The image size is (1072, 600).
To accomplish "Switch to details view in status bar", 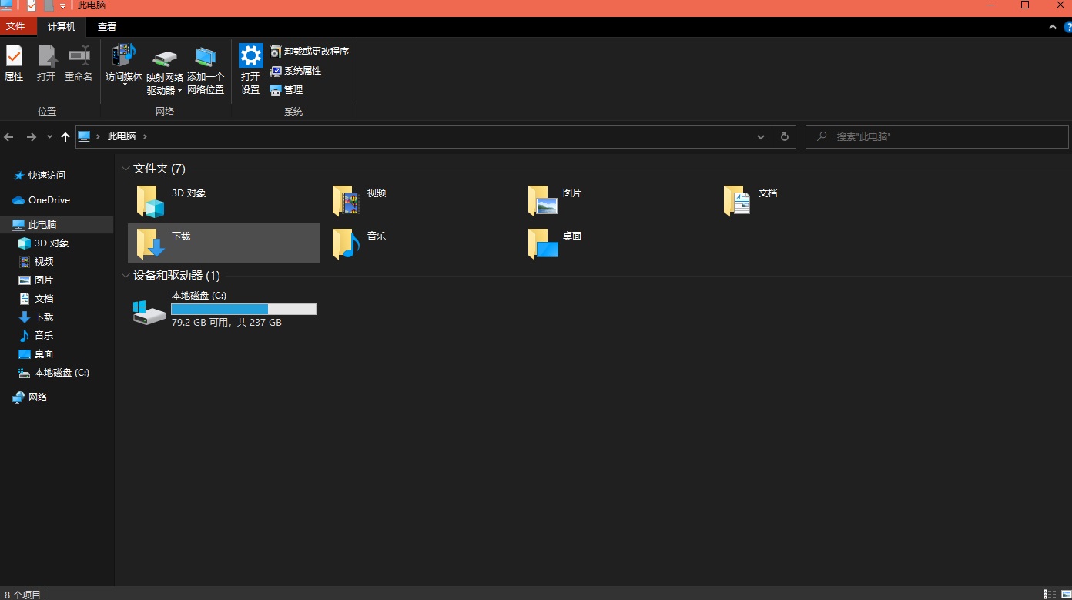I will click(1050, 594).
